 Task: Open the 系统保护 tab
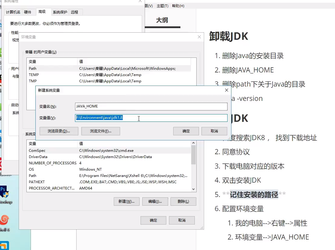(60, 12)
